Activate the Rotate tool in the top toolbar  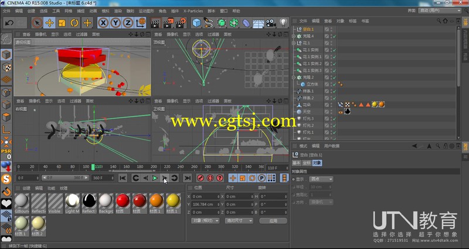pos(74,23)
